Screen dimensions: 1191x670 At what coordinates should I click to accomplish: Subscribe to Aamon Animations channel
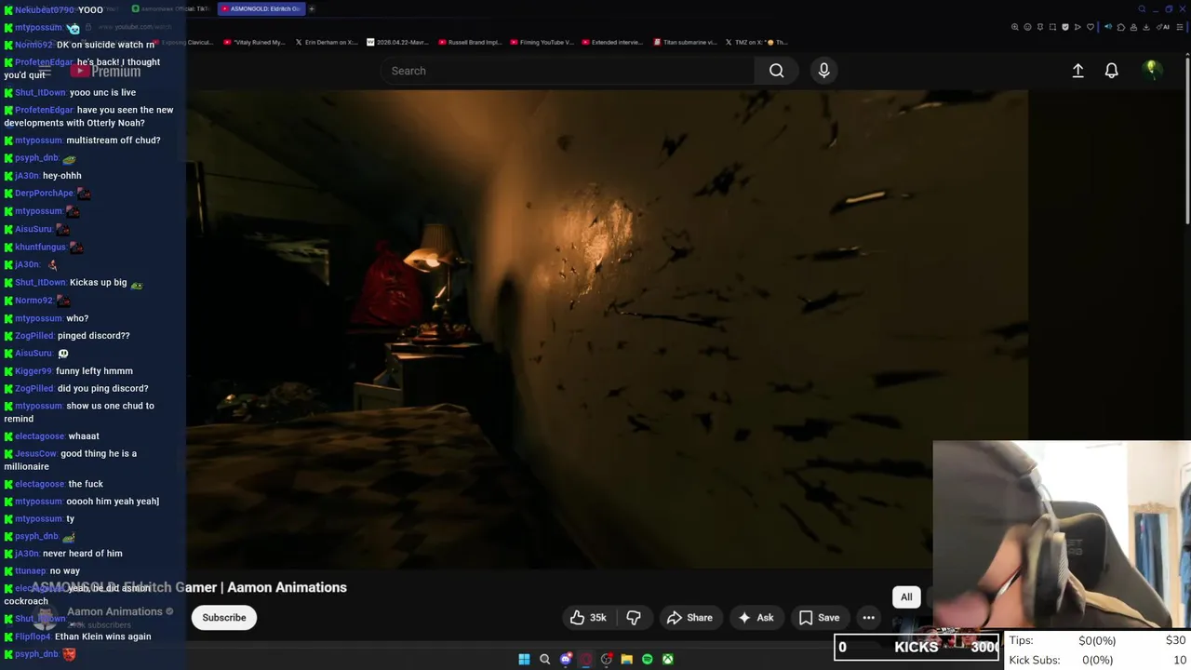pyautogui.click(x=224, y=618)
